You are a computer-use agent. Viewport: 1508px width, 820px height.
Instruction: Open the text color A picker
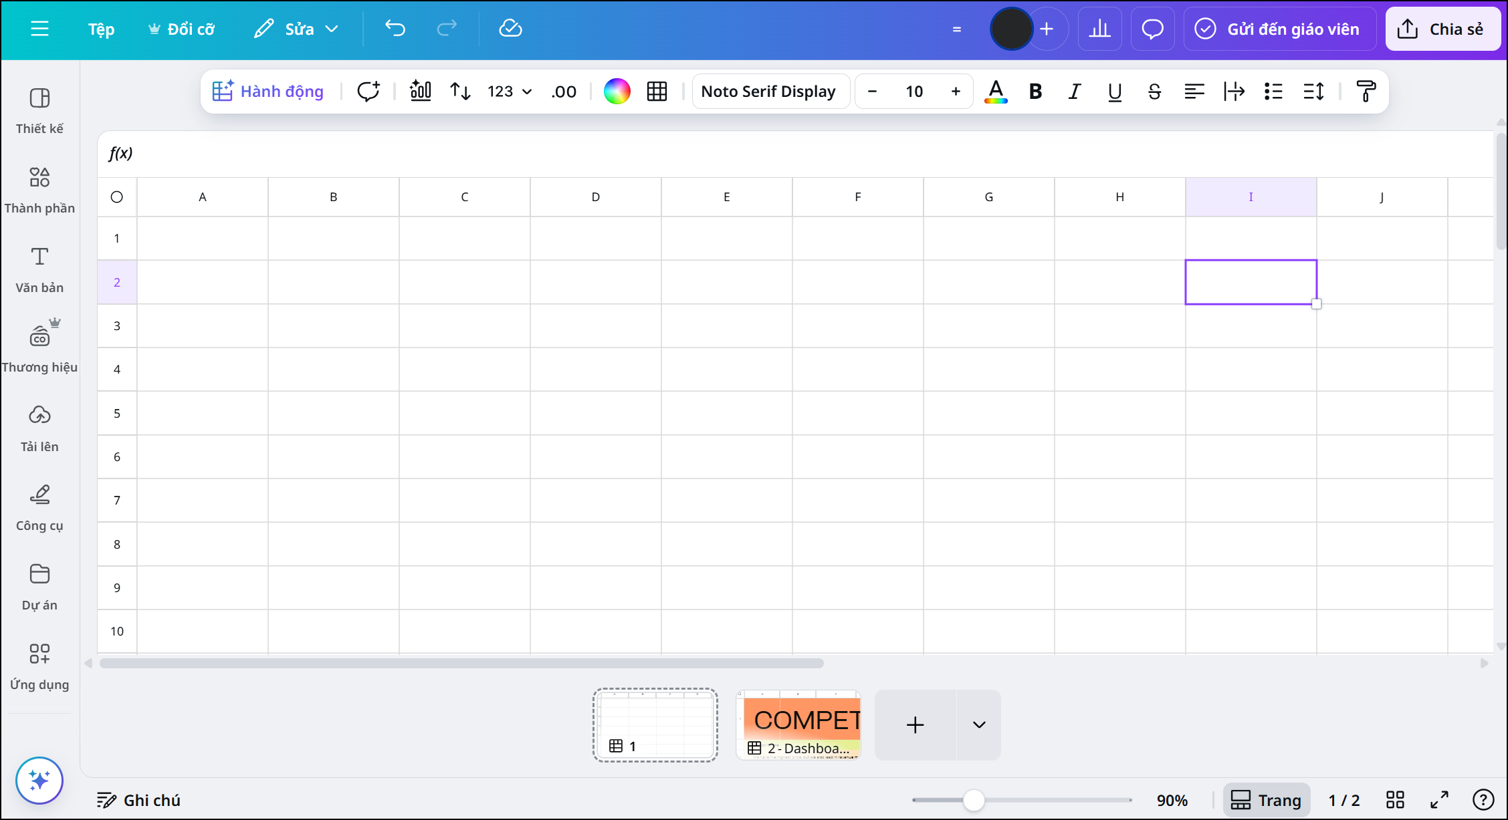tap(996, 91)
